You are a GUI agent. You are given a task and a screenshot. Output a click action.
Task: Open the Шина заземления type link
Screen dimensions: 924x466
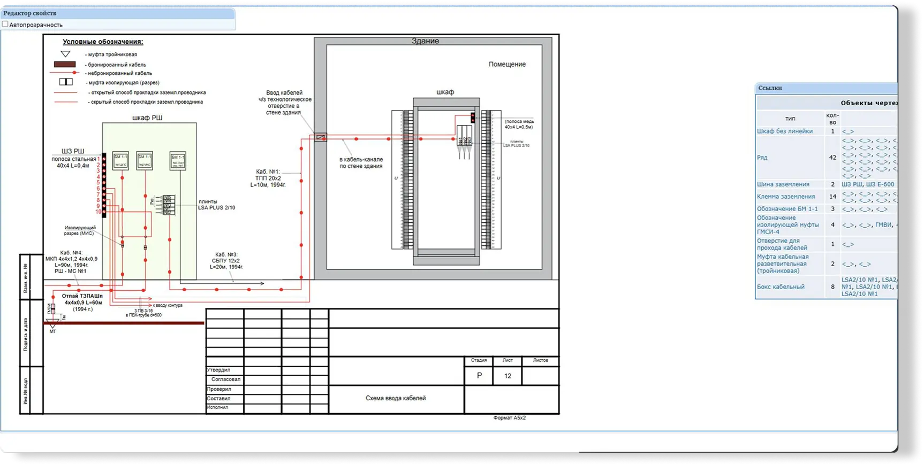pyautogui.click(x=783, y=184)
